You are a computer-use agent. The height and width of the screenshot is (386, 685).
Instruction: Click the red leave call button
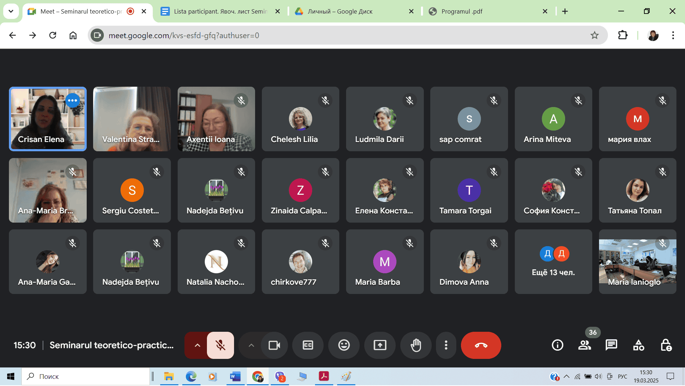point(481,345)
